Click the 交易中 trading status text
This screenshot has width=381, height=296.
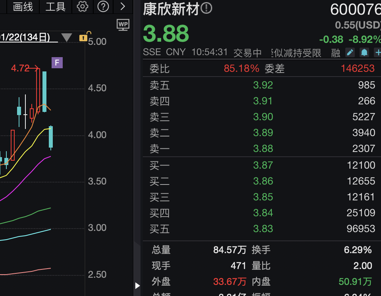click(248, 53)
